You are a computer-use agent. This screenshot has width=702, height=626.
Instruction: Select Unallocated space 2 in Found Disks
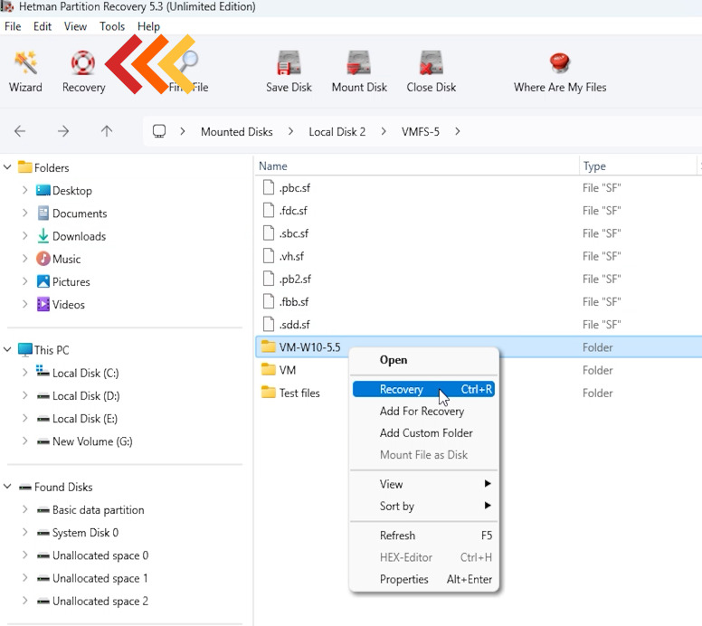coord(92,602)
